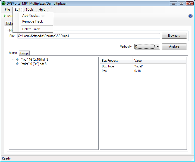195x162 pixels.
Task: Click the MP4 file path field
Action: click(x=89, y=36)
